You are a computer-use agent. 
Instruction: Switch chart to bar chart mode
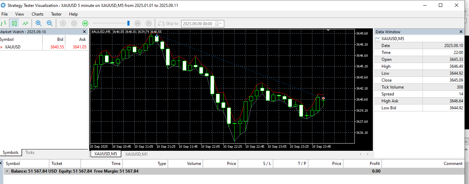point(3,24)
